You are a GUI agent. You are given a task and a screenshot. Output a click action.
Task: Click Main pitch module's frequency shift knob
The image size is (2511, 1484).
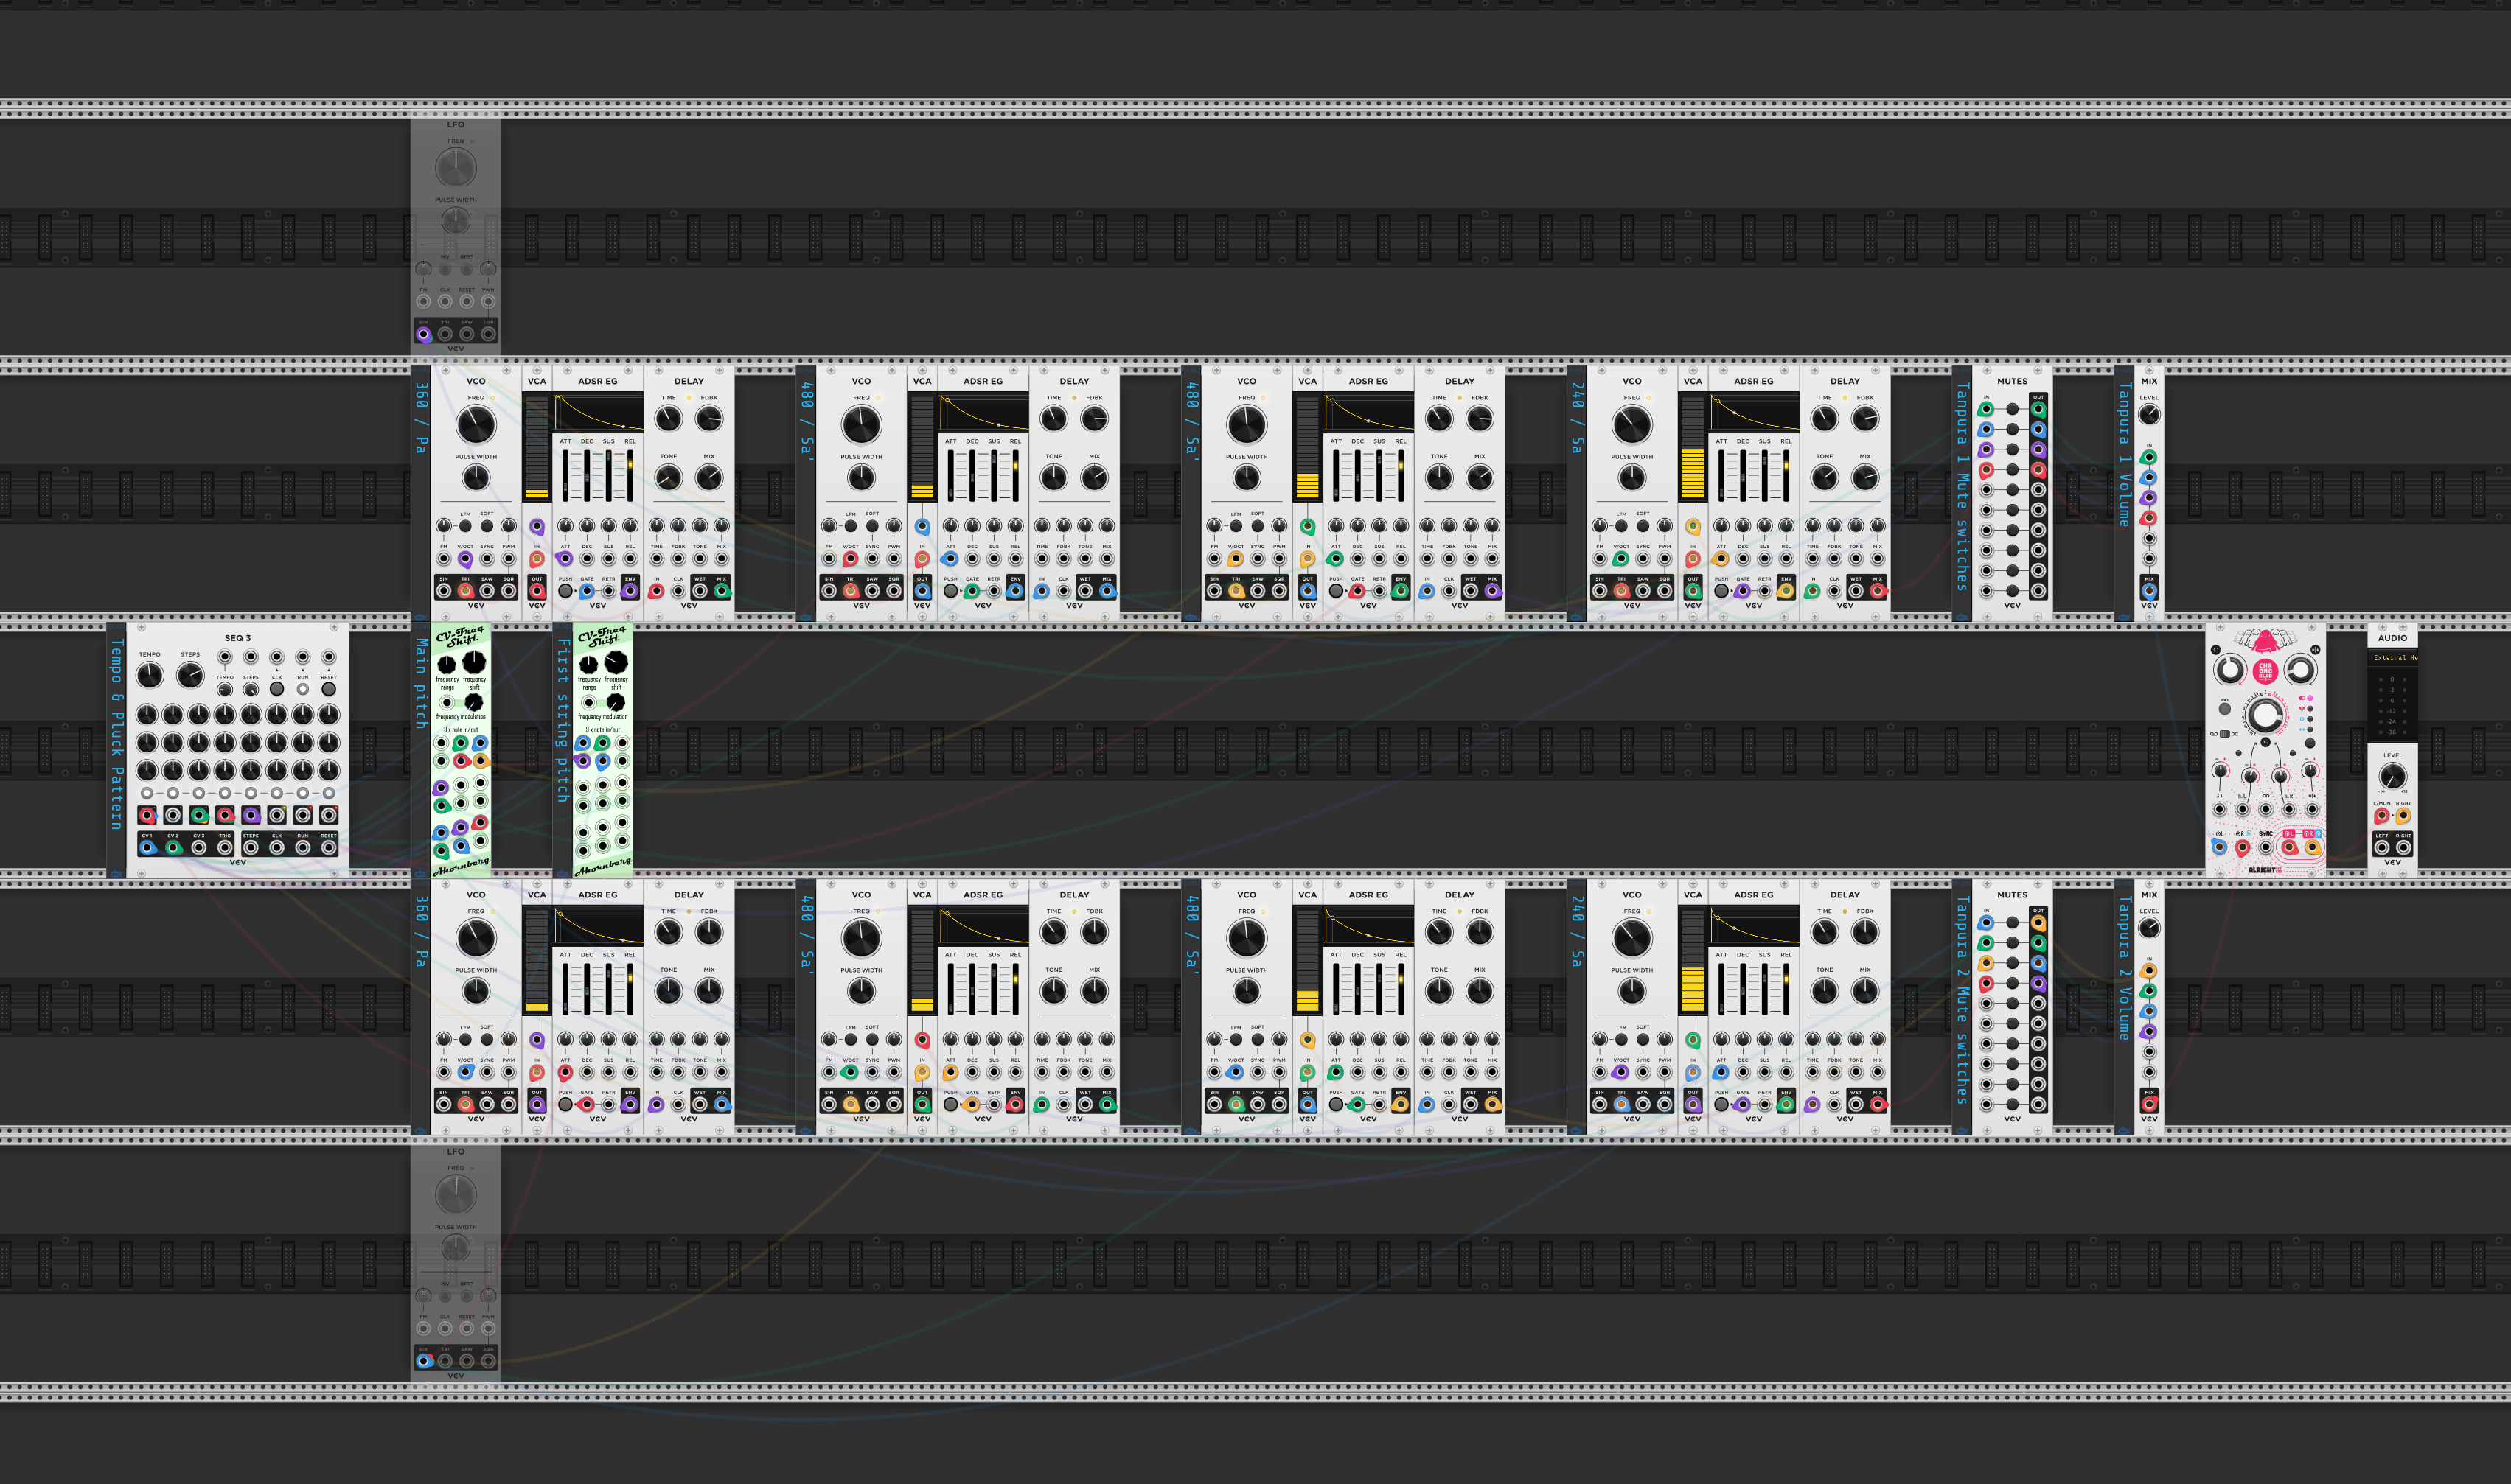473,662
